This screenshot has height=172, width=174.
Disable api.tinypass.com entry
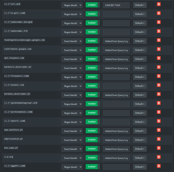93,59
